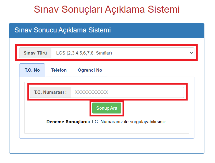Click empty space below the hint text
Image resolution: width=215 pixels, height=163 pixels.
107,129
